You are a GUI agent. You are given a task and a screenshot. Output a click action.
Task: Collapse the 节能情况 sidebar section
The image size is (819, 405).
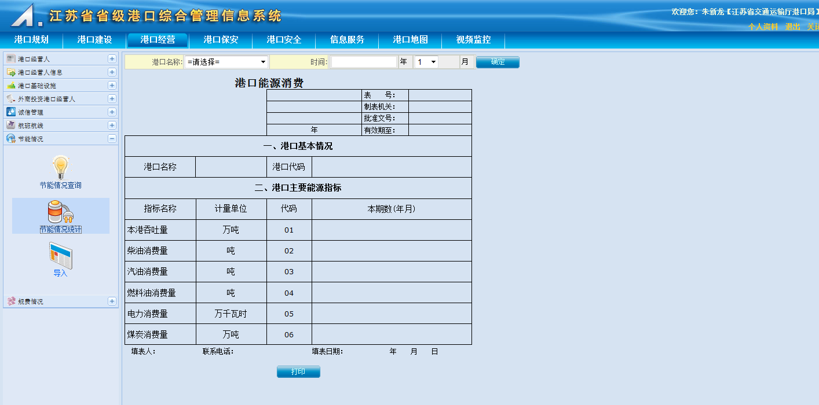112,139
